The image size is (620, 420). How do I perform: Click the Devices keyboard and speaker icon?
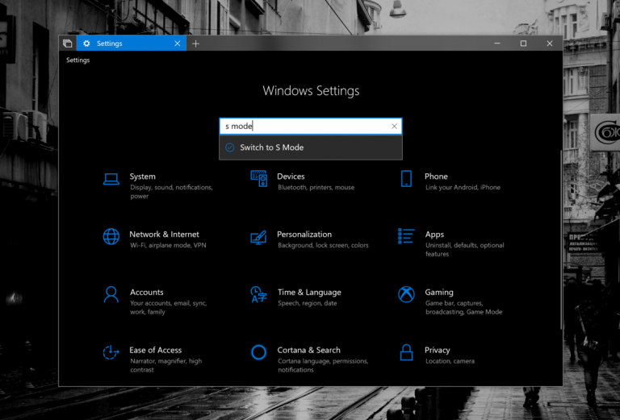258,178
